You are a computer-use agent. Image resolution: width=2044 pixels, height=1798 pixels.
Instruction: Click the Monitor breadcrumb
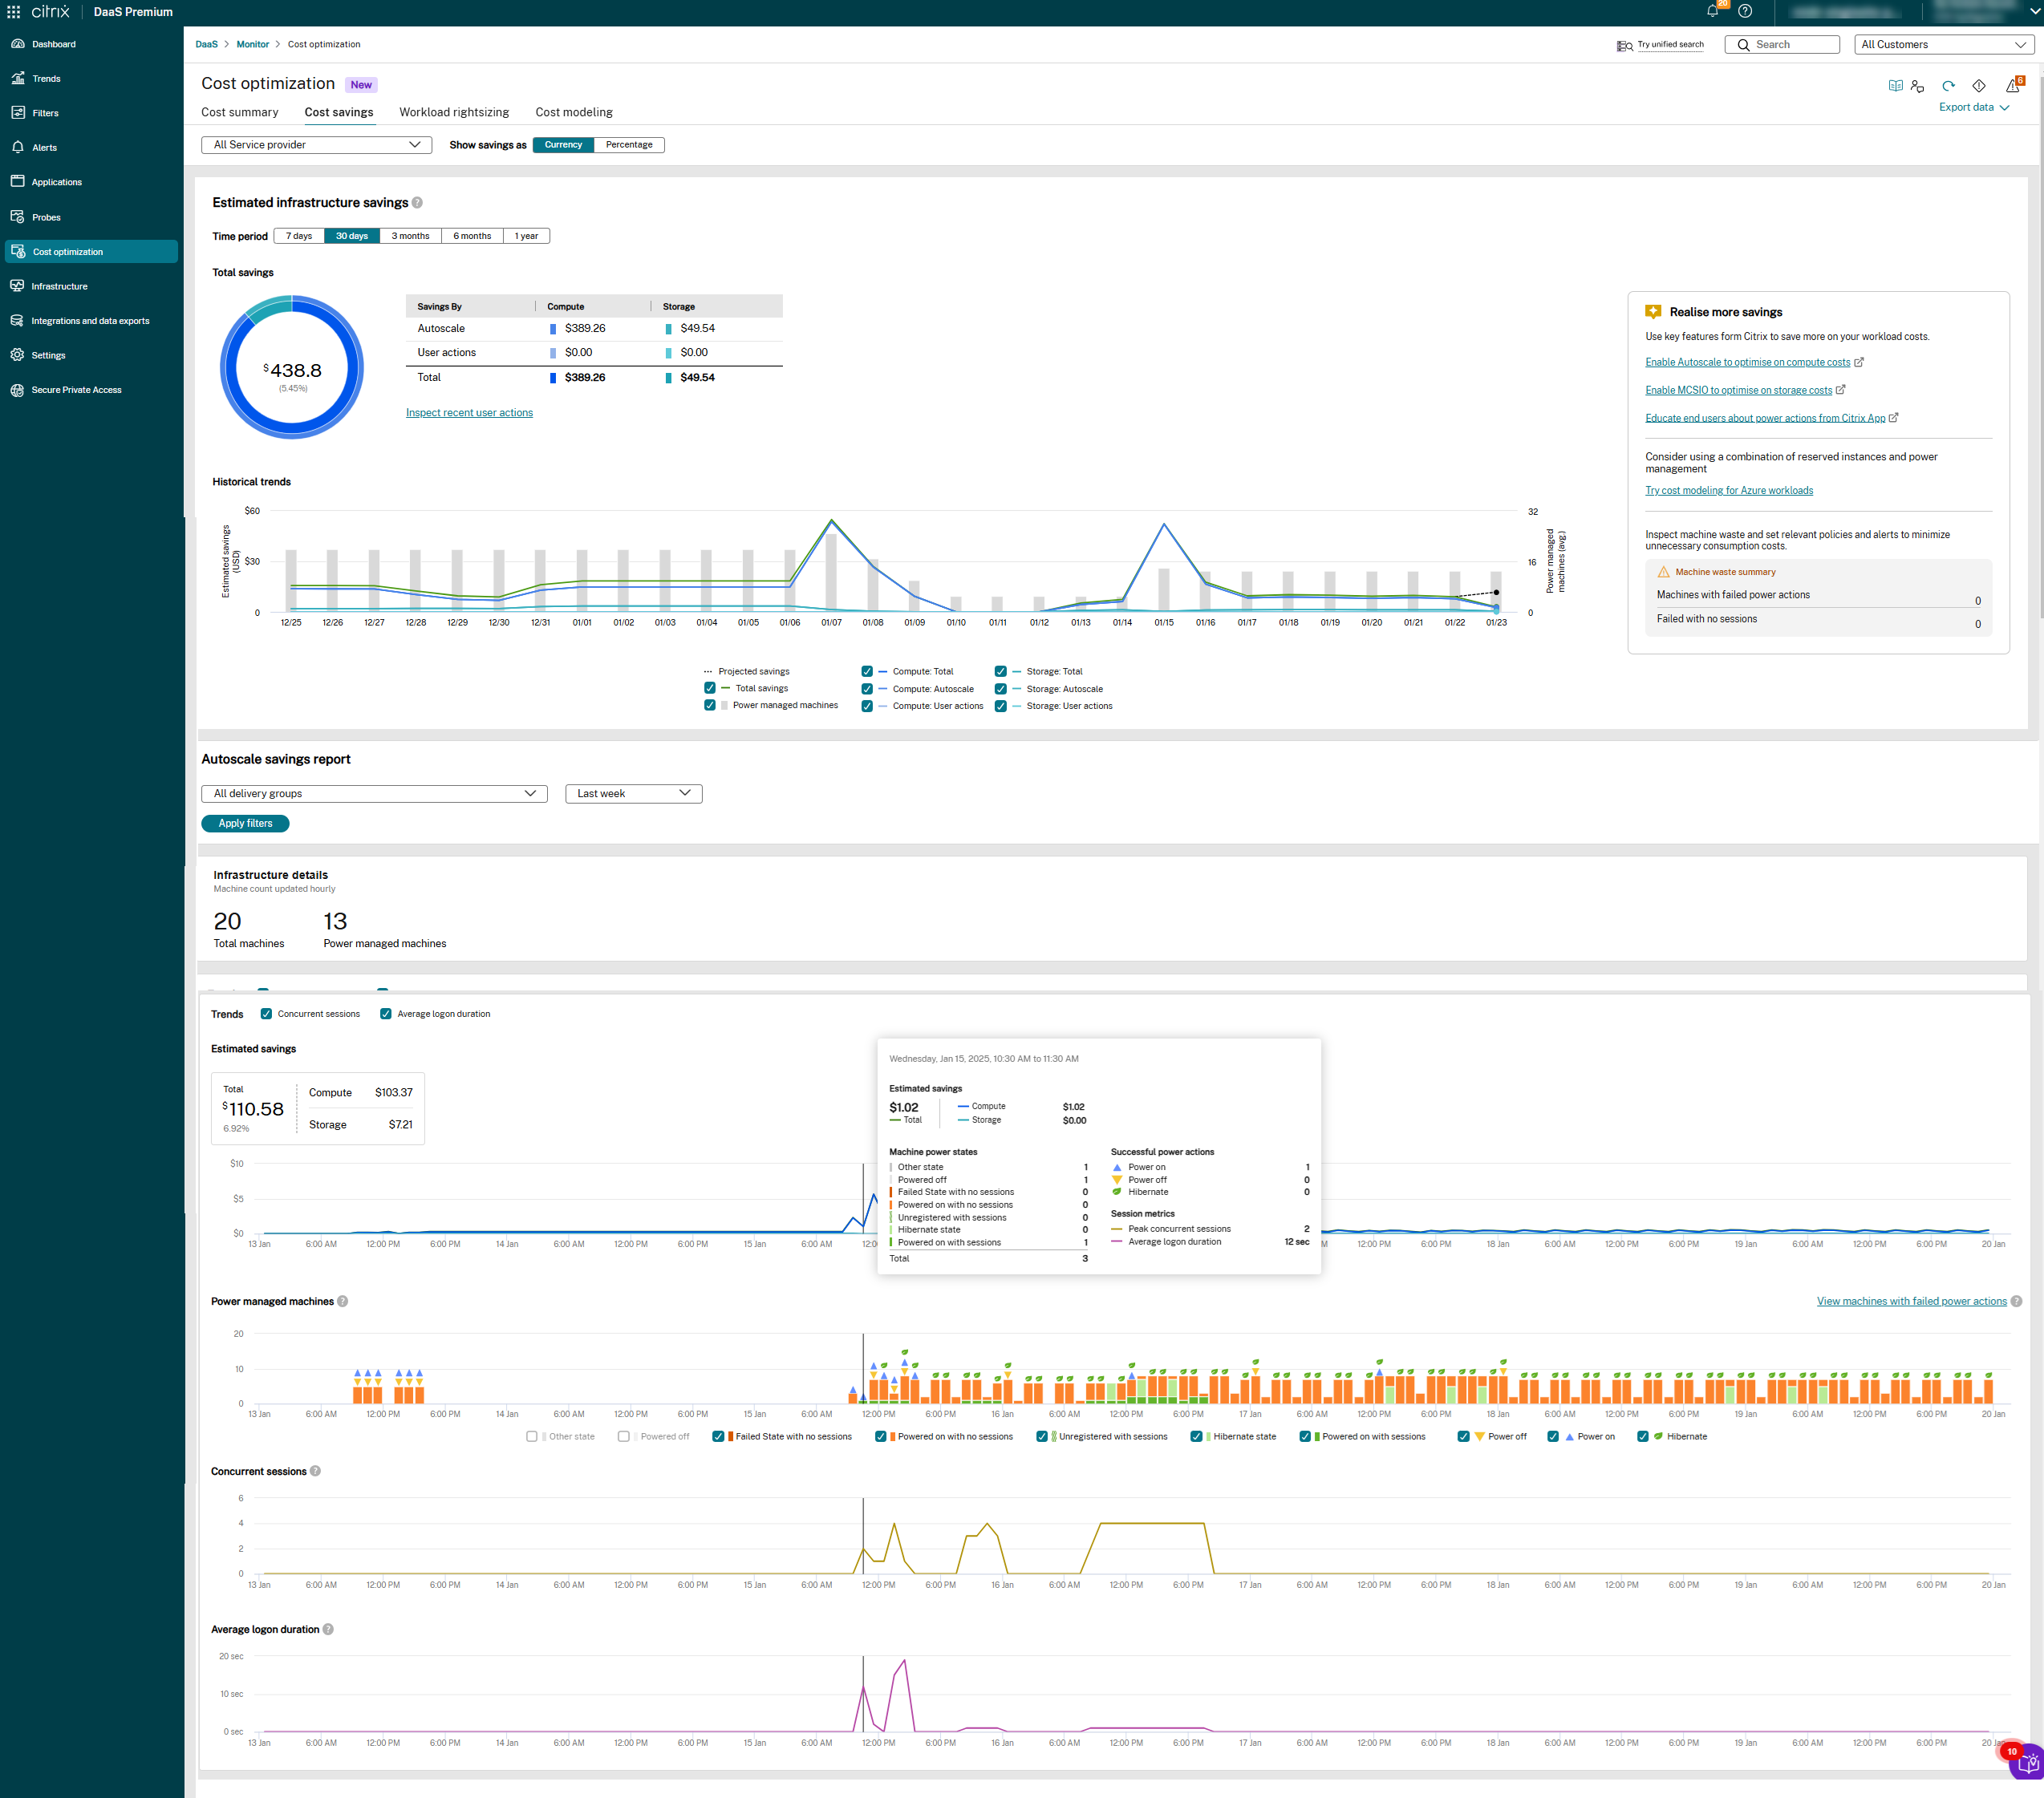click(252, 44)
